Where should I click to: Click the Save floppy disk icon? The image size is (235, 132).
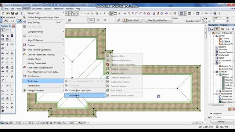click(12, 13)
